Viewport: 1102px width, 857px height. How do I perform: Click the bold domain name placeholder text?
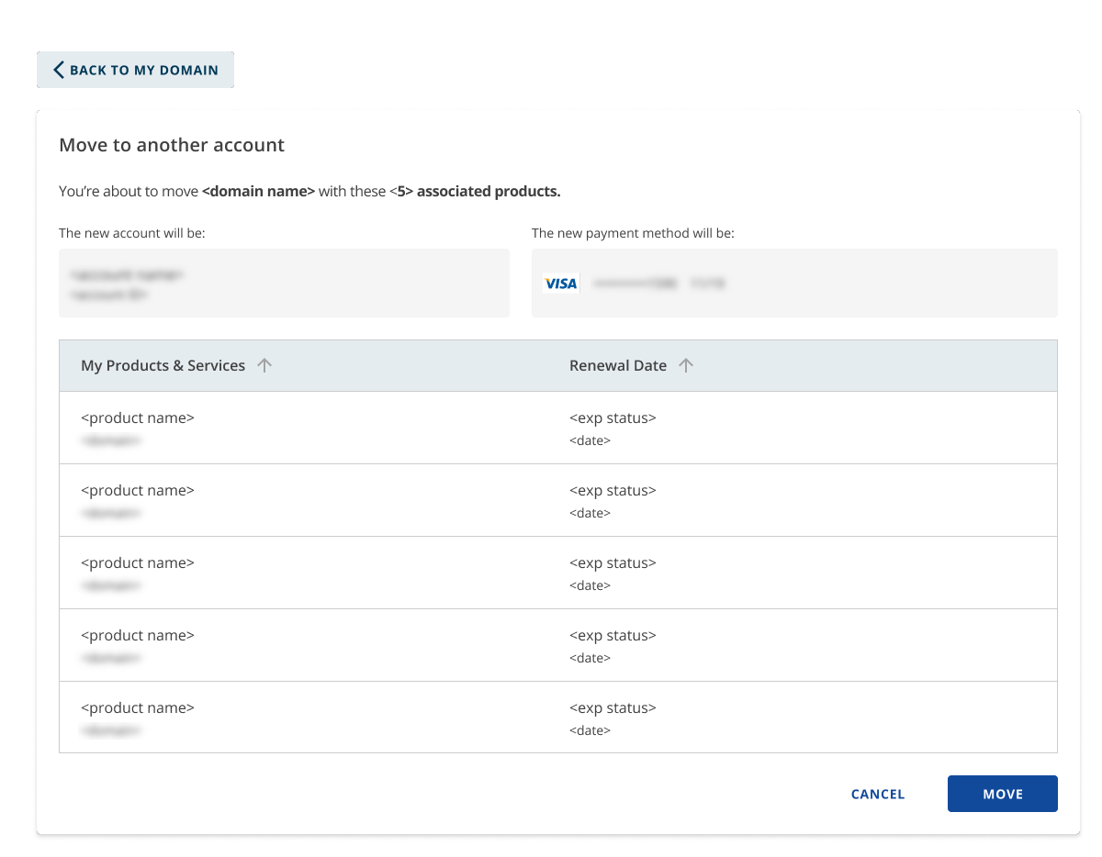256,191
